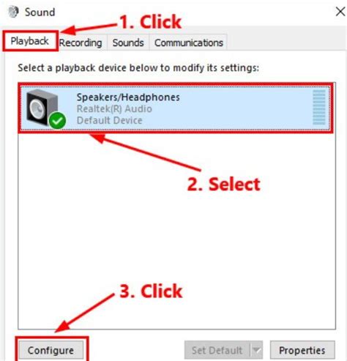Select the Speakers/Headphones device name

(x=128, y=97)
